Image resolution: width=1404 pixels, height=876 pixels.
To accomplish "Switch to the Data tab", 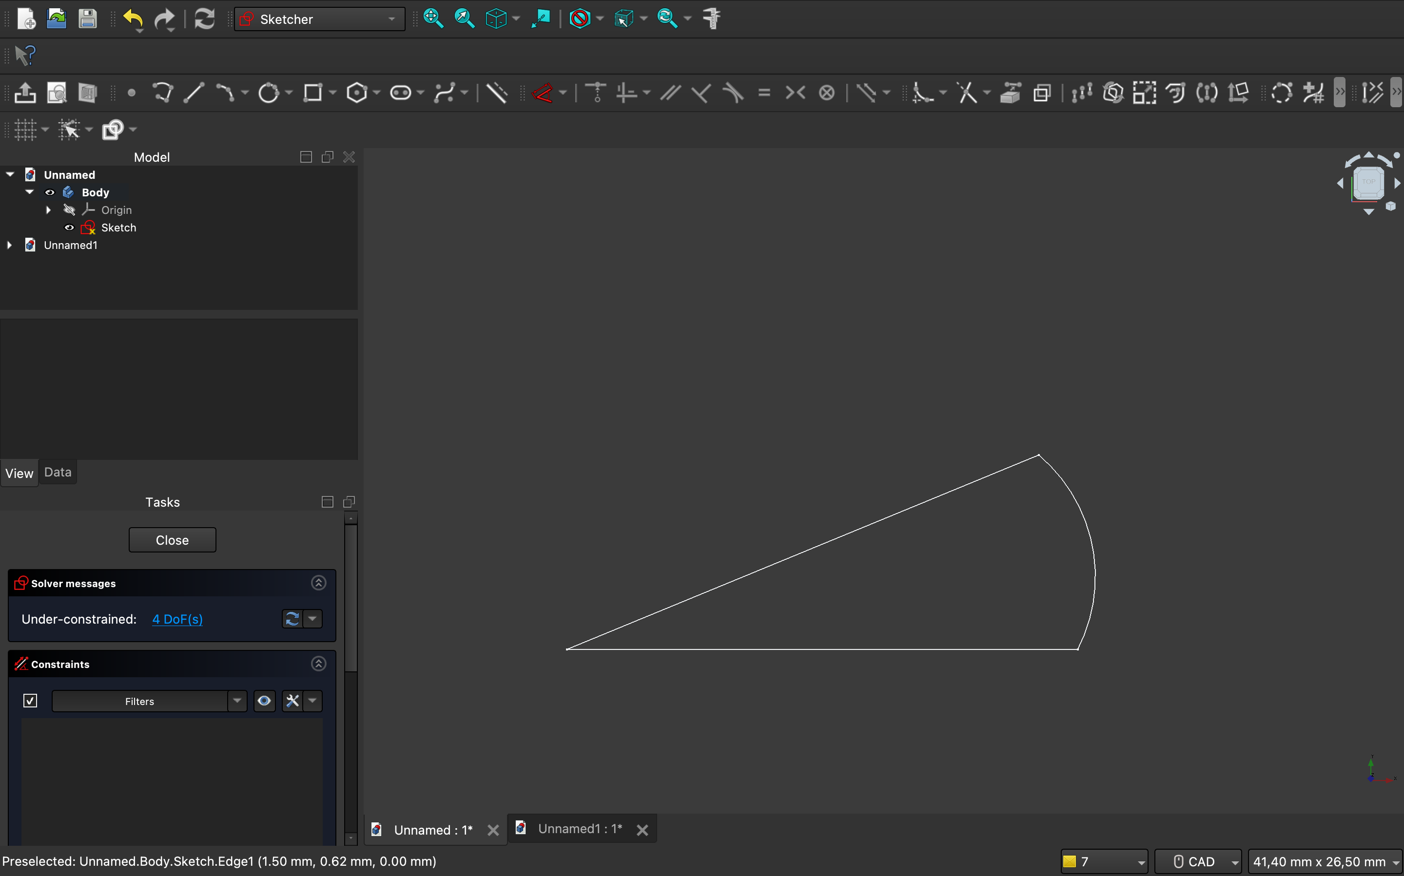I will (58, 472).
